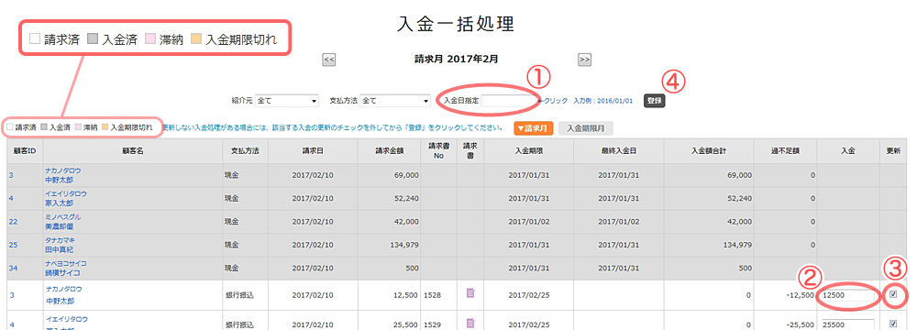Go to previous billing month arrow
917x330 pixels.
point(328,59)
